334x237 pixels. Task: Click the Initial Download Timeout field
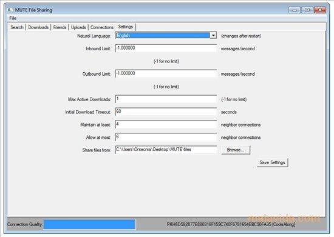pos(166,112)
